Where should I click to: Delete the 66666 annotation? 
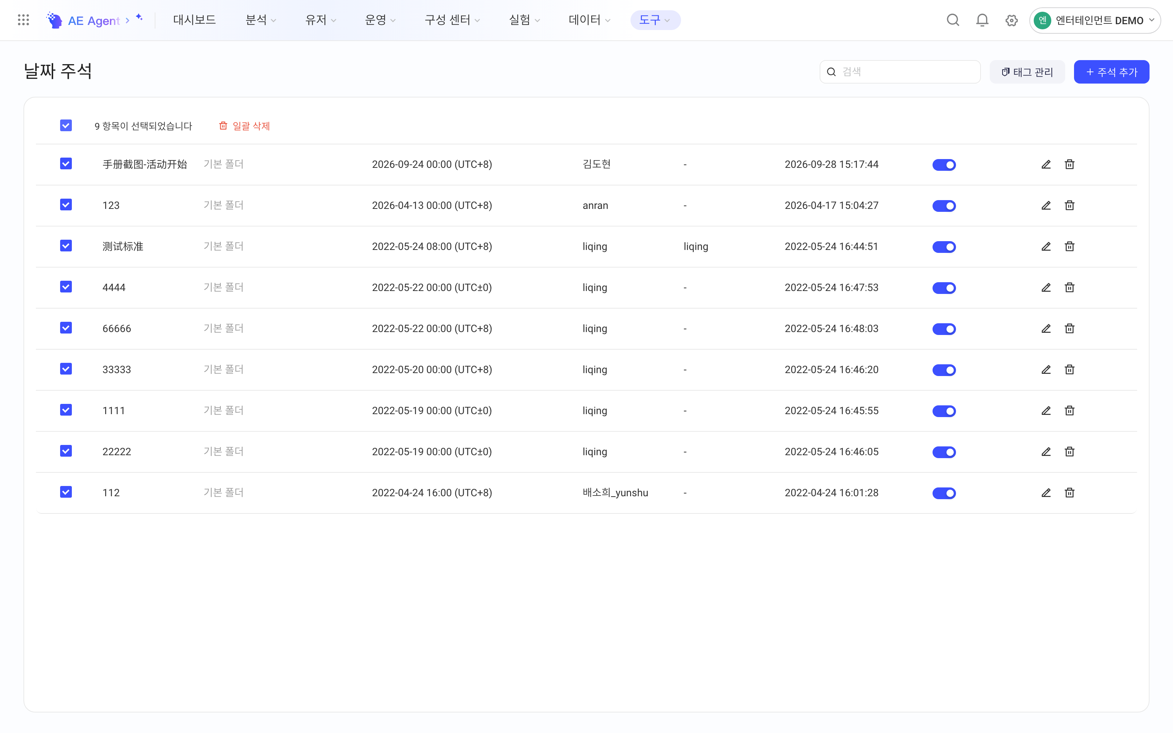pos(1070,329)
